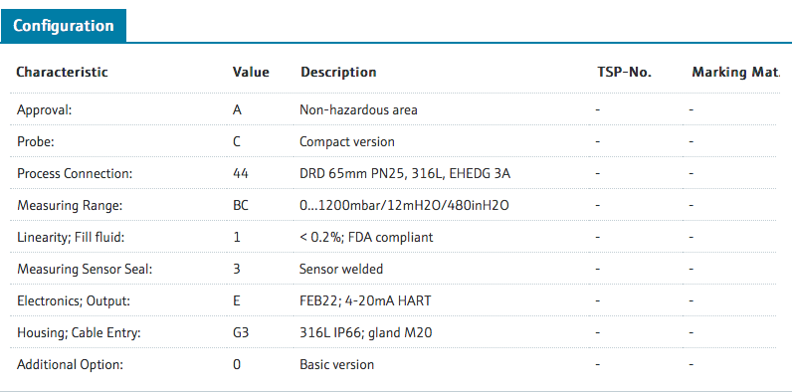Select the Additional Option row label
The height and width of the screenshot is (392, 792).
[71, 365]
